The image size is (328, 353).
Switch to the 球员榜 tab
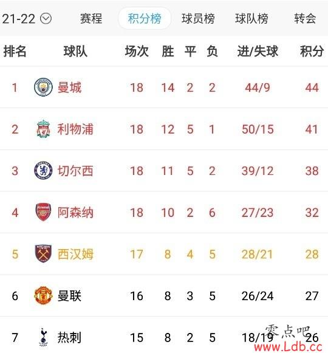[x=198, y=18]
